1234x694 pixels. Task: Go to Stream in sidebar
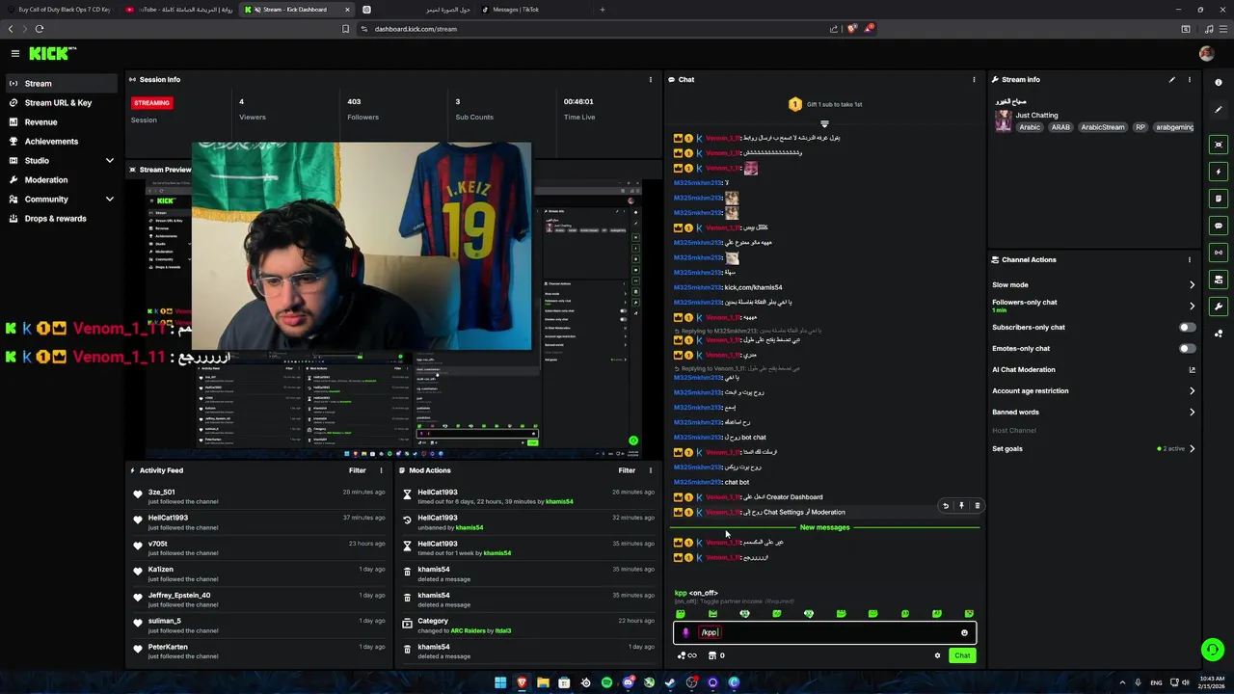click(x=63, y=84)
